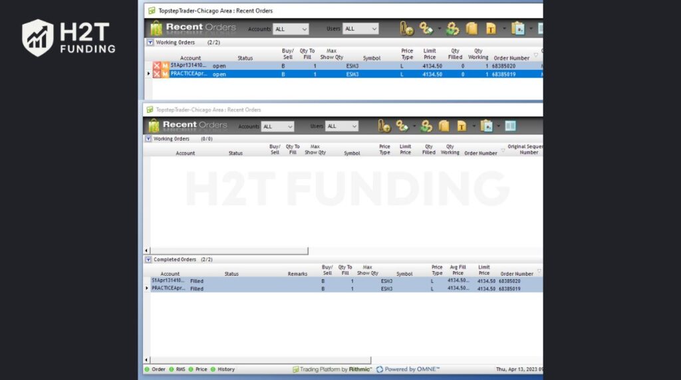Image resolution: width=681 pixels, height=380 pixels.
Task: Click chain-link icon in lower window toolbar
Action: point(402,126)
